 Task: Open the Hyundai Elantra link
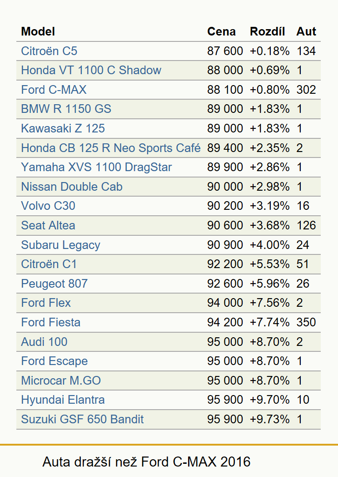tap(63, 400)
